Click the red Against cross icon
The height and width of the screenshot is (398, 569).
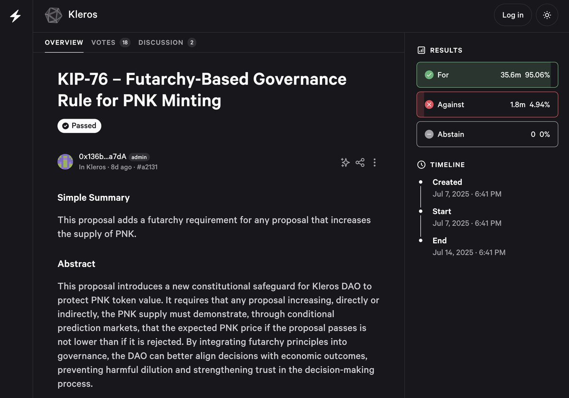tap(429, 104)
